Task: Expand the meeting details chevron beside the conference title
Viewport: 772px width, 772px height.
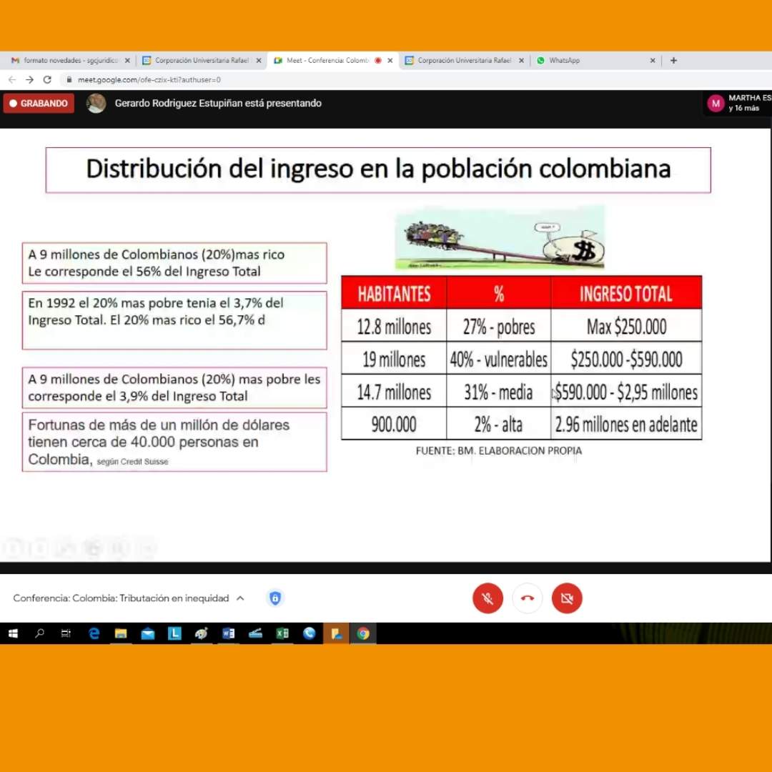Action: [x=240, y=598]
